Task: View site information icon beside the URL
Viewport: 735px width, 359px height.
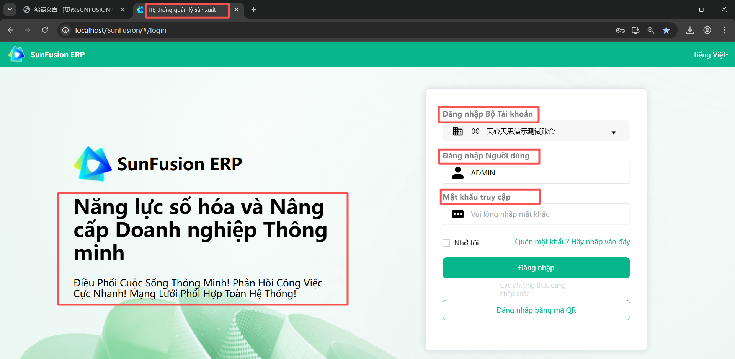Action: (66, 30)
